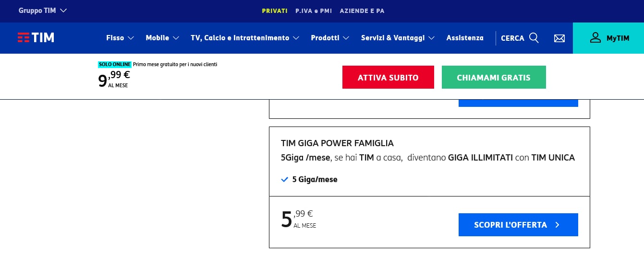Expand the Prodotti menu
Screen dimensions: 644x277
pos(330,38)
